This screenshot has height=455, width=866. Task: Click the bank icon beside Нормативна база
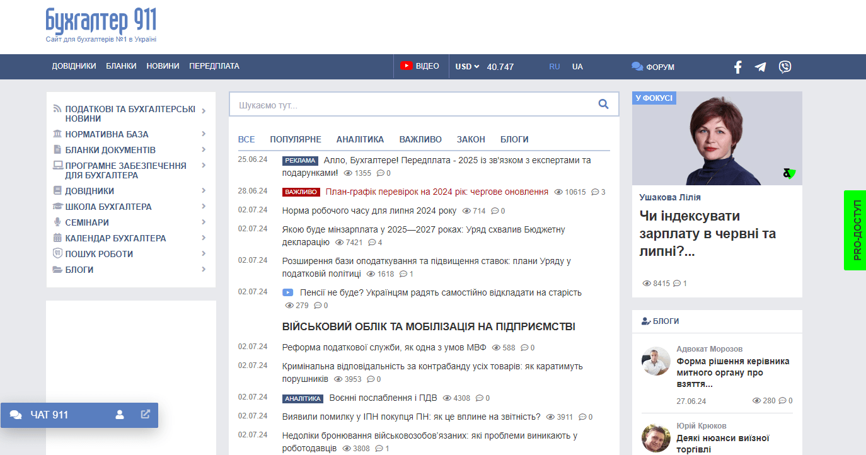click(x=57, y=134)
